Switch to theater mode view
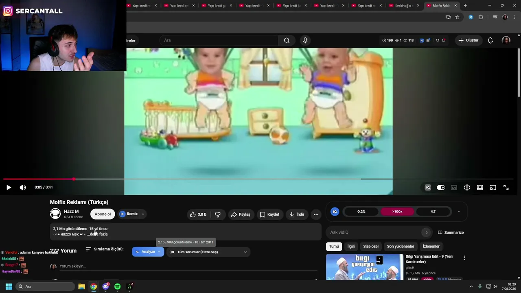The height and width of the screenshot is (293, 521). click(480, 188)
